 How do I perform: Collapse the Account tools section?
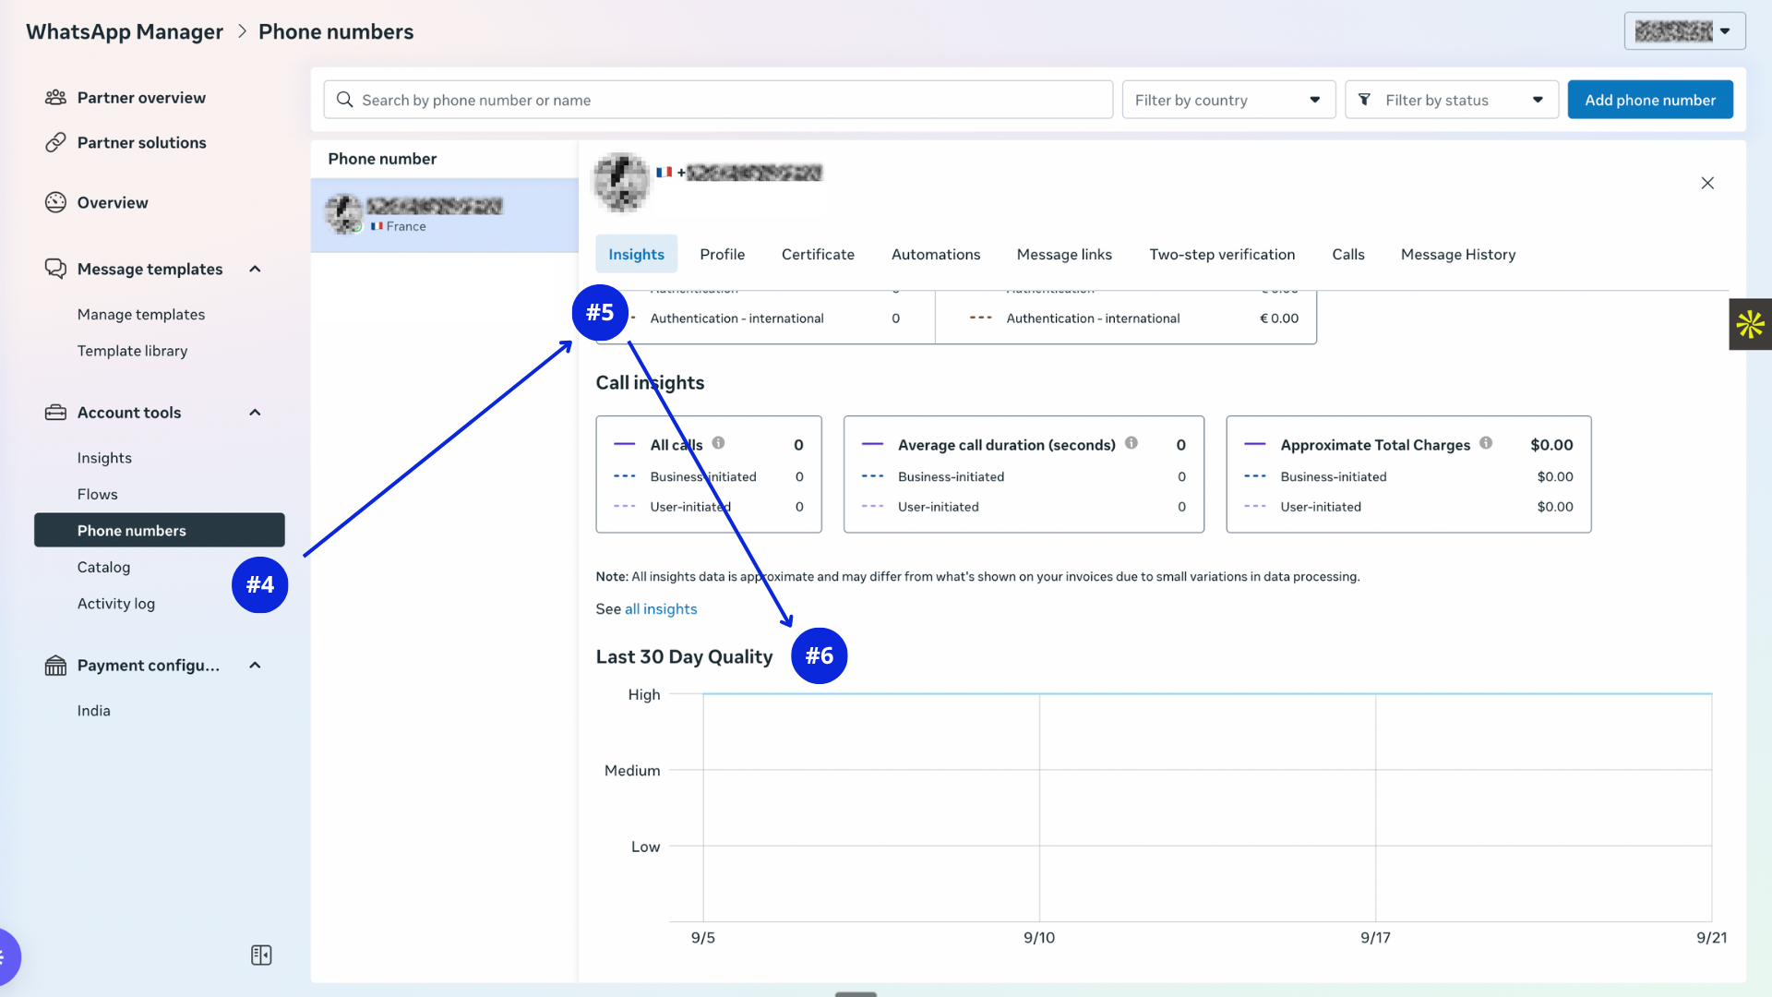point(256,413)
